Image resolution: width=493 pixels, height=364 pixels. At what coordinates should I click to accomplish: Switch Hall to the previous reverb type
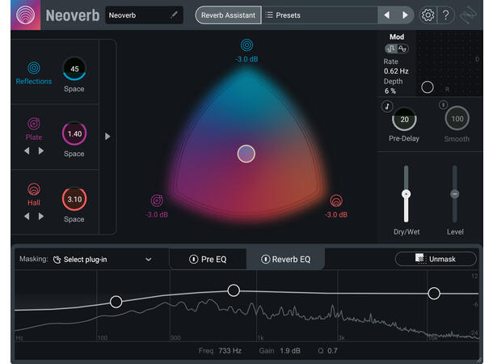(27, 216)
